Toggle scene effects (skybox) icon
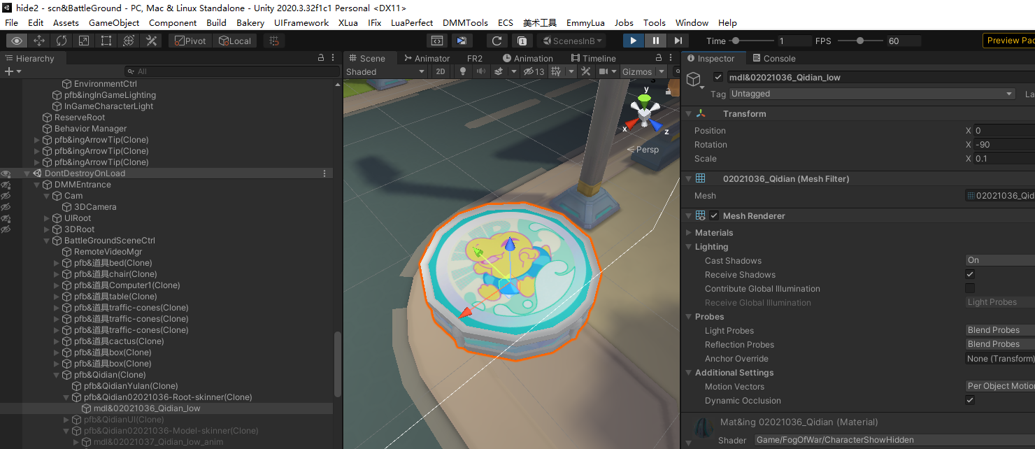This screenshot has width=1035, height=449. pyautogui.click(x=499, y=71)
